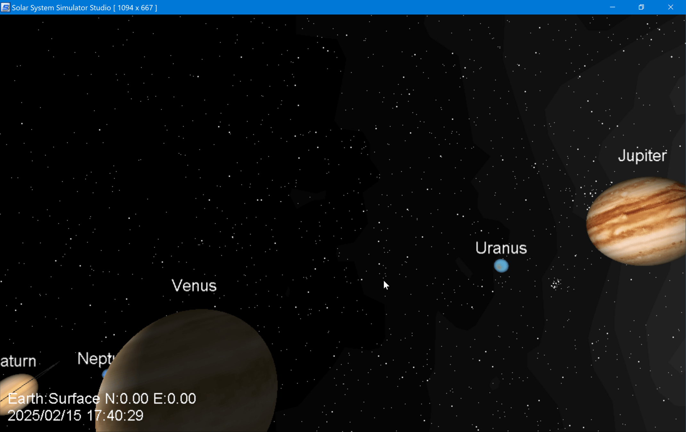The image size is (686, 432).
Task: Click the app icon in title bar
Action: [5, 7]
